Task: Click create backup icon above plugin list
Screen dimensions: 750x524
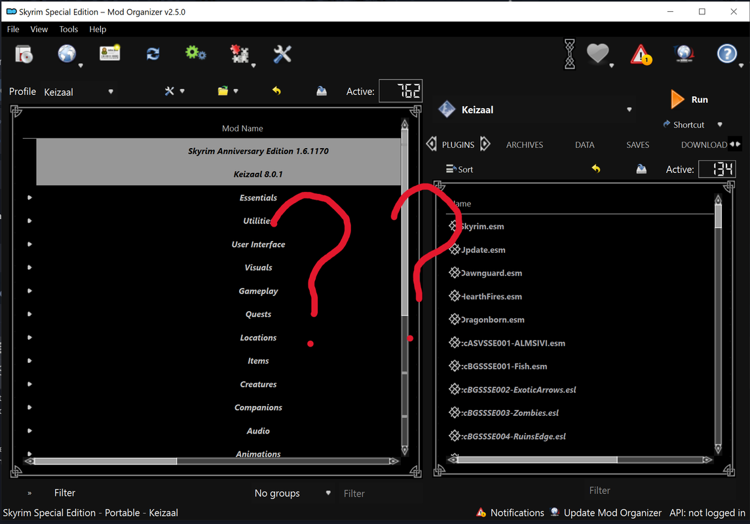Action: (x=641, y=169)
